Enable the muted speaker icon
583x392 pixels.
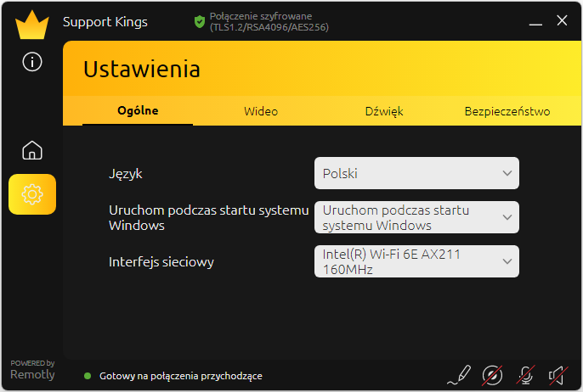pyautogui.click(x=558, y=374)
